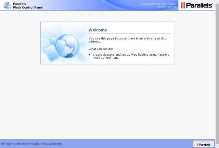
Task: Select the largest document sheet beside the globe
Action: click(52, 53)
